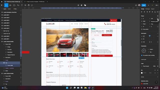The width and height of the screenshot is (160, 90).
Task: Select the Comment tool
Action: 32,5
